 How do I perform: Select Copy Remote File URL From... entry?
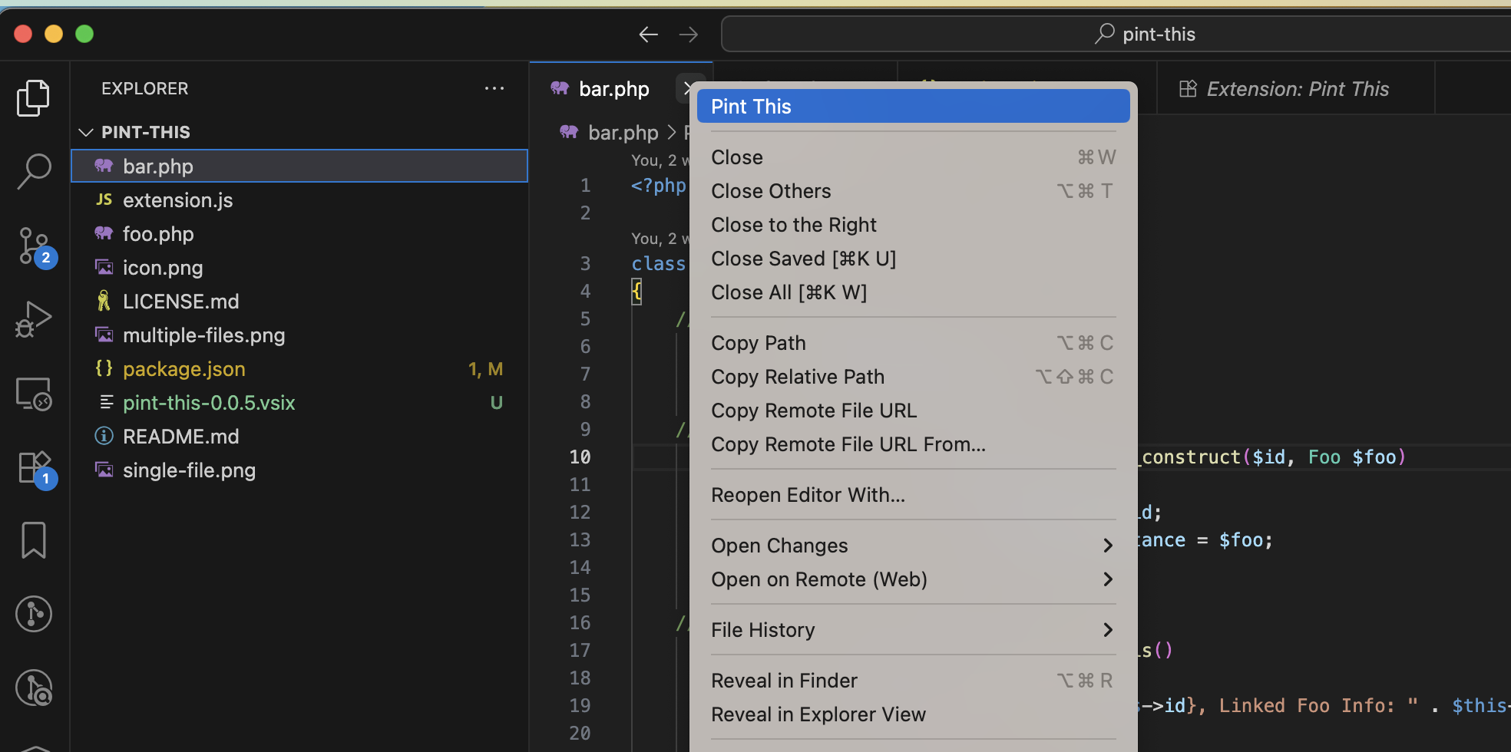(x=913, y=444)
